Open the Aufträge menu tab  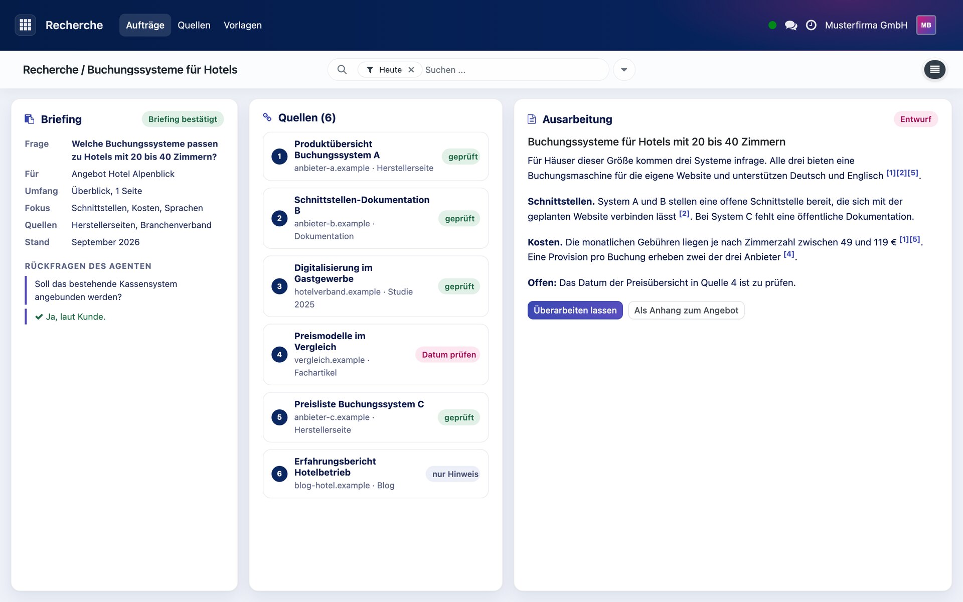point(145,25)
